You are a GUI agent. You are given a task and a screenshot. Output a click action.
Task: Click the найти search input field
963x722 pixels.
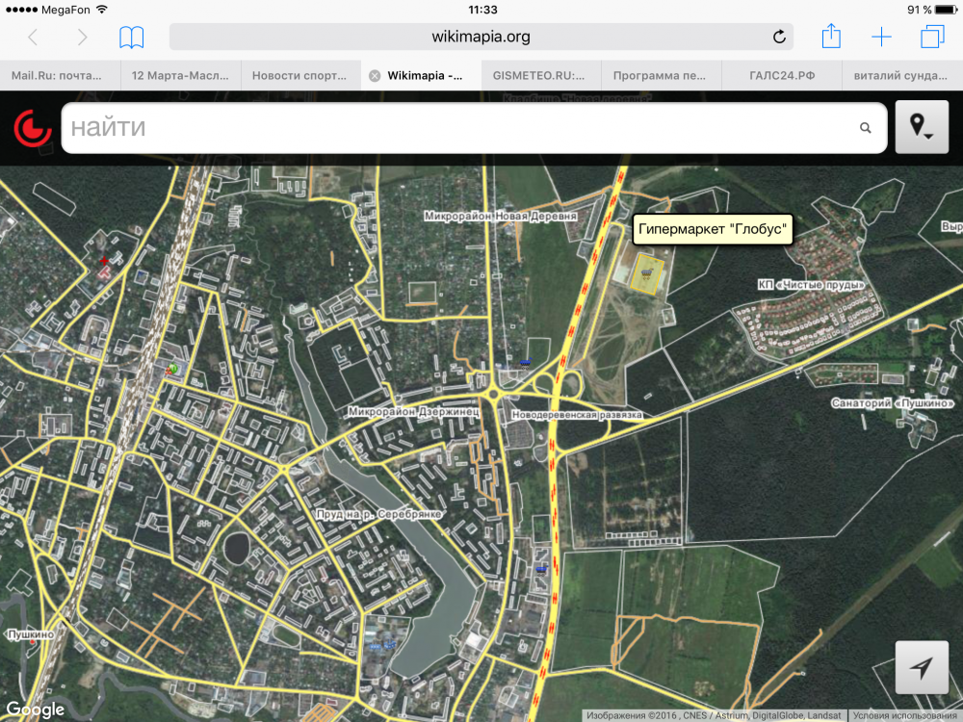click(x=457, y=128)
